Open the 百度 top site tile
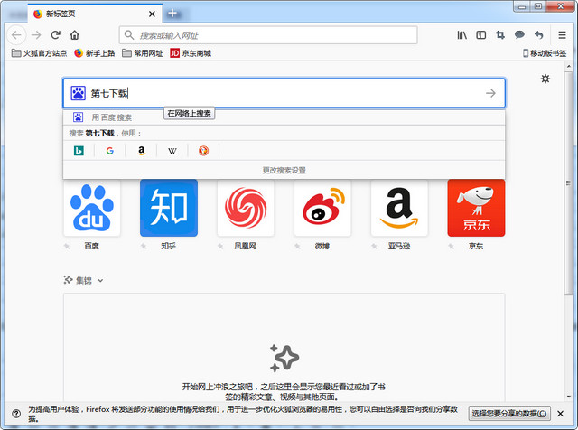This screenshot has height=430, width=578. [x=92, y=208]
